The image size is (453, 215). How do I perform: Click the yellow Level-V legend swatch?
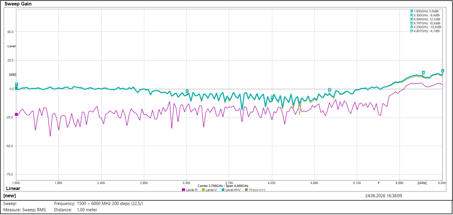pyautogui.click(x=203, y=190)
